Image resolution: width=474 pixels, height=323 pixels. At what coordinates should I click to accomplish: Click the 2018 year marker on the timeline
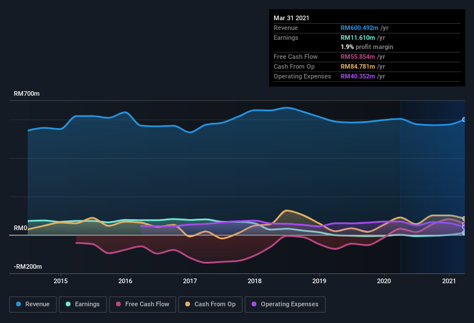point(255,281)
